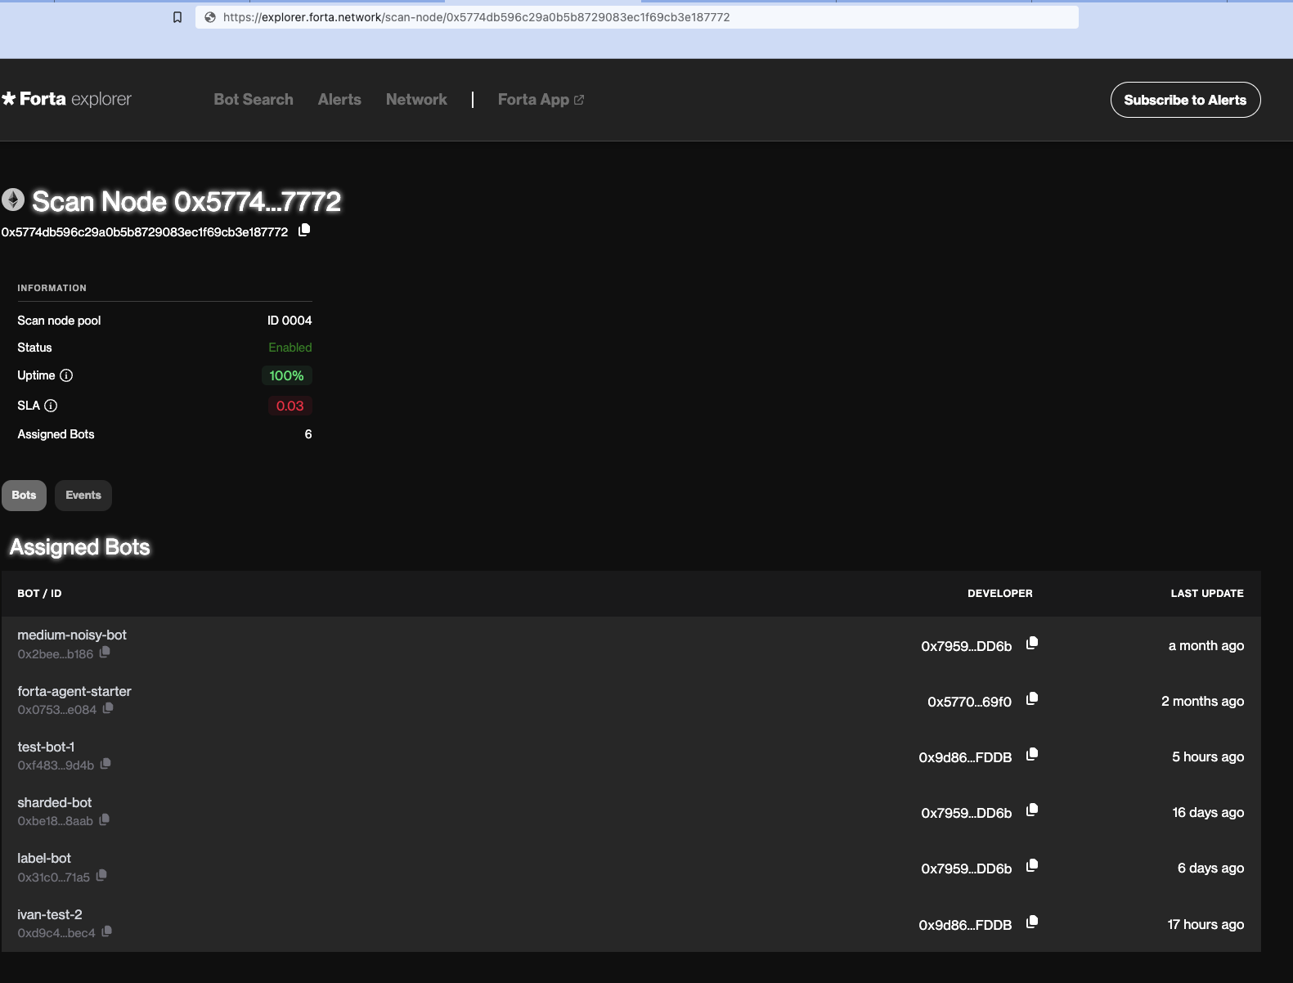The height and width of the screenshot is (983, 1293).
Task: Click the DEVELOPER column header
Action: click(999, 593)
